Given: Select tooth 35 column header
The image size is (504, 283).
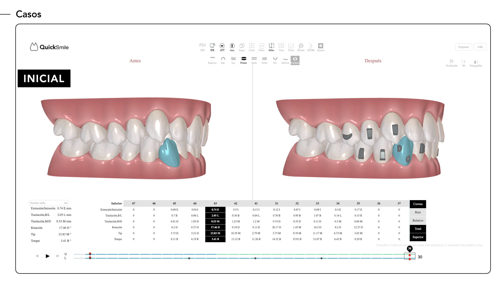Looking at the screenshot, I should [x=358, y=203].
